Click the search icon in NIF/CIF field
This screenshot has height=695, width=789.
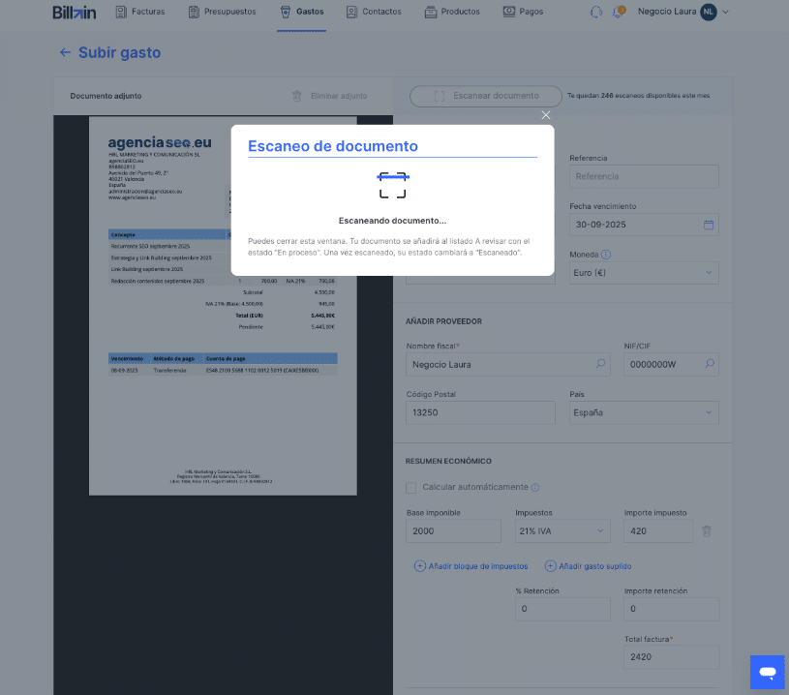tap(709, 364)
